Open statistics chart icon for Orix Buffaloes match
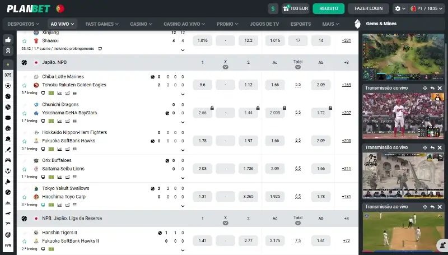The width and height of the screenshot is (448, 255). coord(59,177)
